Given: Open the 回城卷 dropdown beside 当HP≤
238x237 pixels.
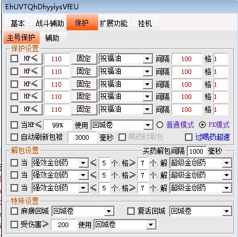Looking at the screenshot, I should tap(148, 125).
